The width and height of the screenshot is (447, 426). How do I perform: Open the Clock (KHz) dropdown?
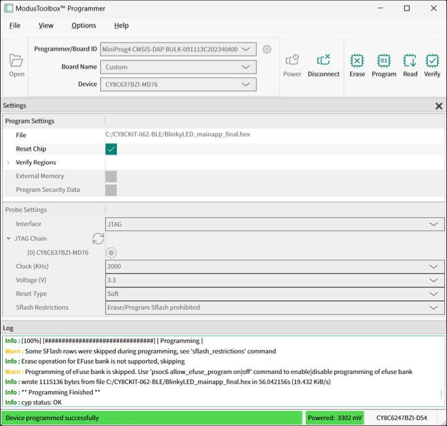click(275, 266)
